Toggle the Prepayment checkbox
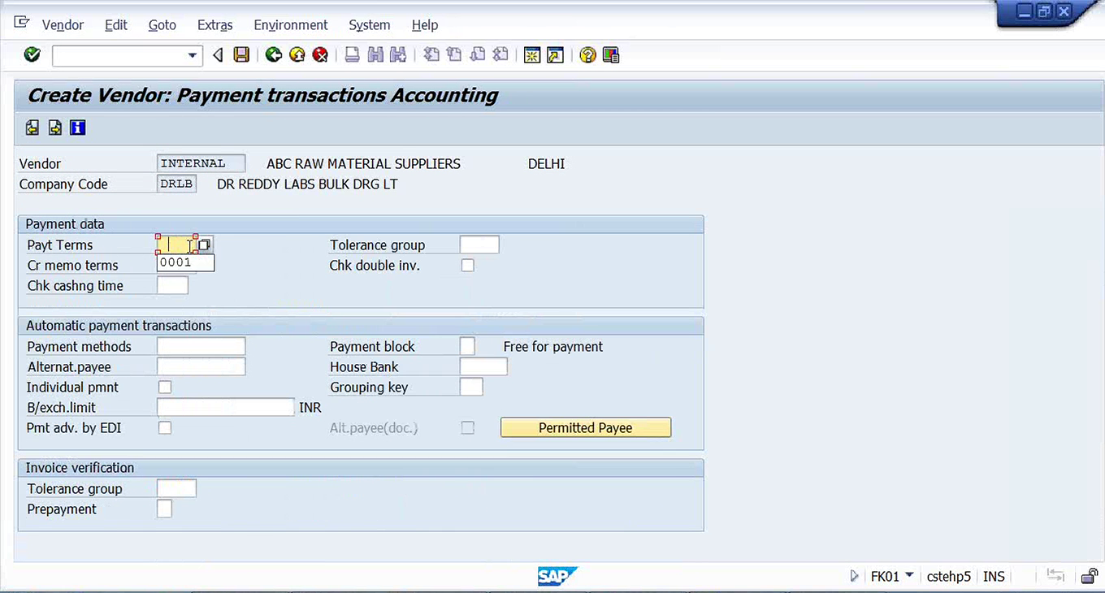Image resolution: width=1105 pixels, height=593 pixels. coord(165,509)
